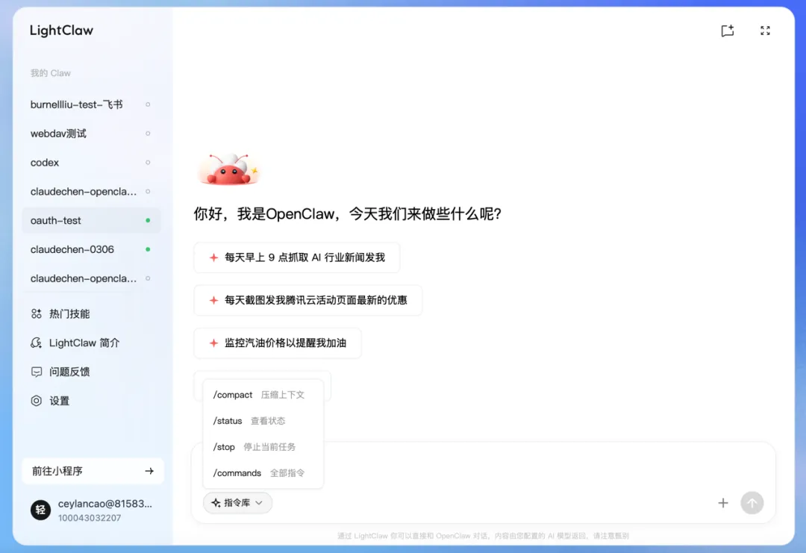
Task: Click 前往小程序 button
Action: 93,471
